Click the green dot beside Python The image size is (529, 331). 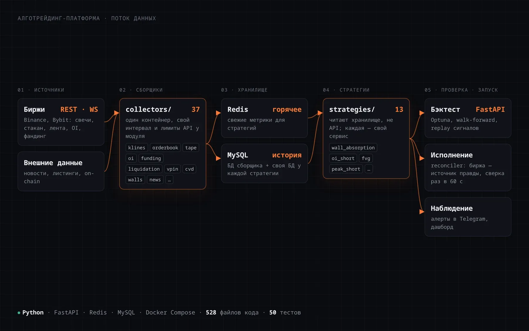pyautogui.click(x=19, y=313)
